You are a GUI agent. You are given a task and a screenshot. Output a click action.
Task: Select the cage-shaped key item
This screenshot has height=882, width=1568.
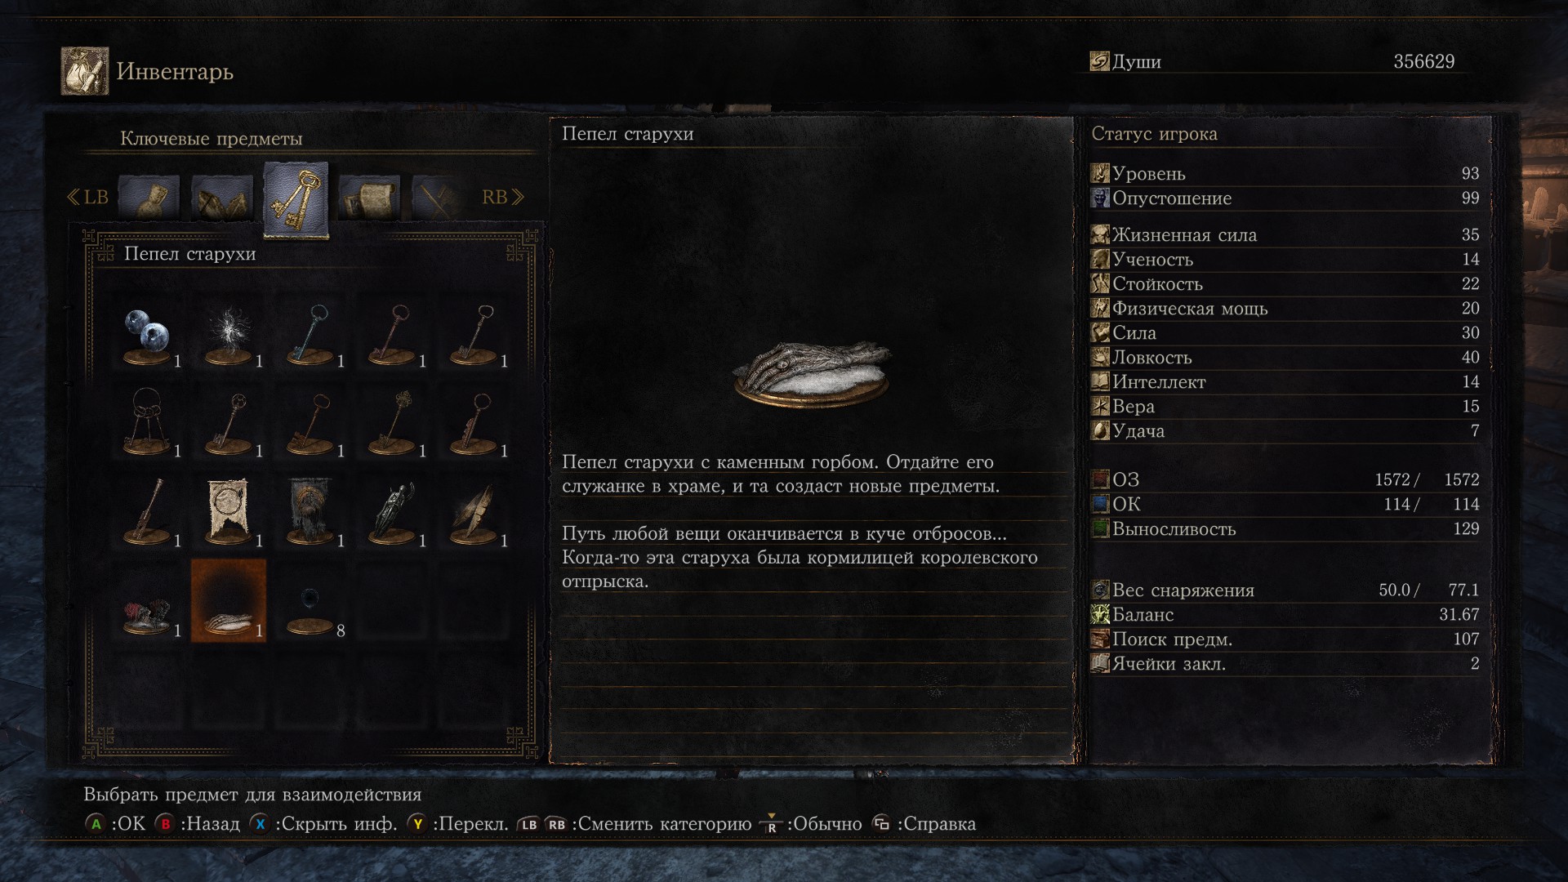point(147,421)
